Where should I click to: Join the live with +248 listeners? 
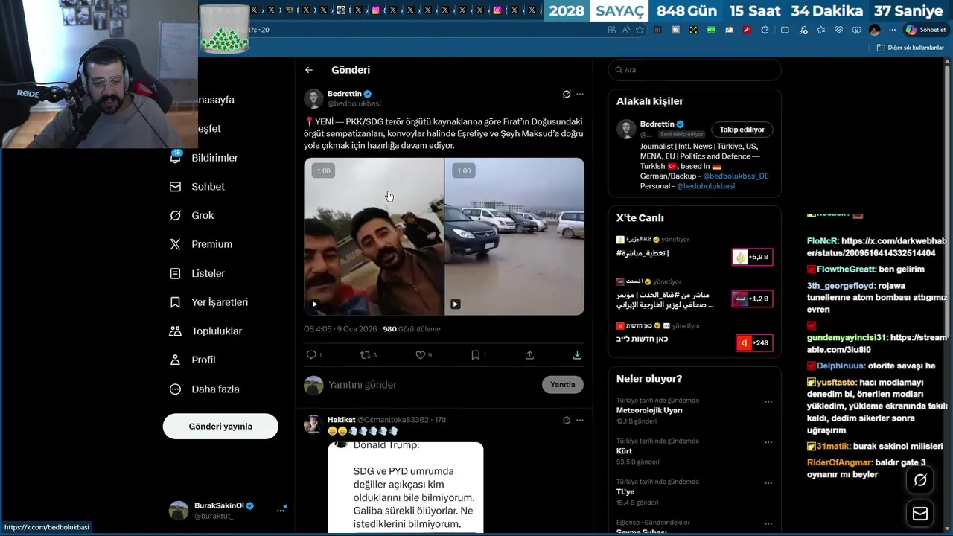click(x=753, y=342)
